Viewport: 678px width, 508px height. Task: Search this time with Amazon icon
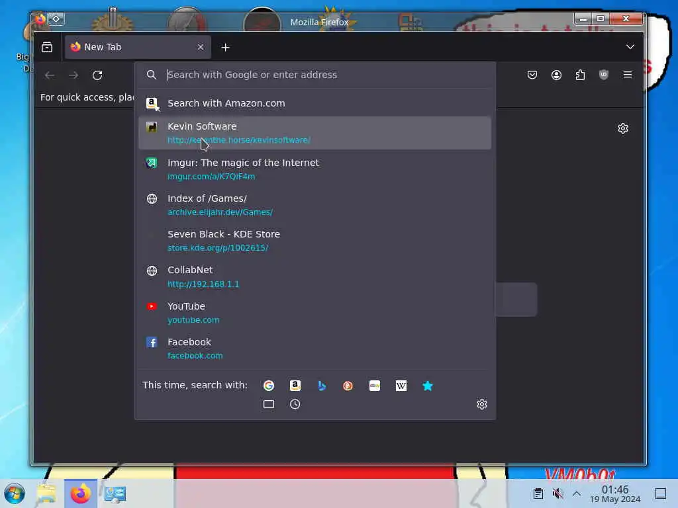(x=295, y=386)
